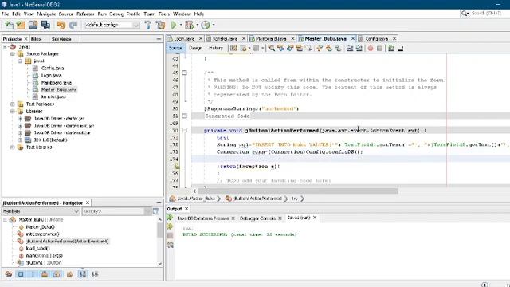Click the editor Find Selection magnifier icon
The image size is (510, 287).
(x=271, y=49)
